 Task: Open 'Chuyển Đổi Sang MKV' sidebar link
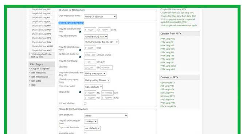(x=42, y=26)
